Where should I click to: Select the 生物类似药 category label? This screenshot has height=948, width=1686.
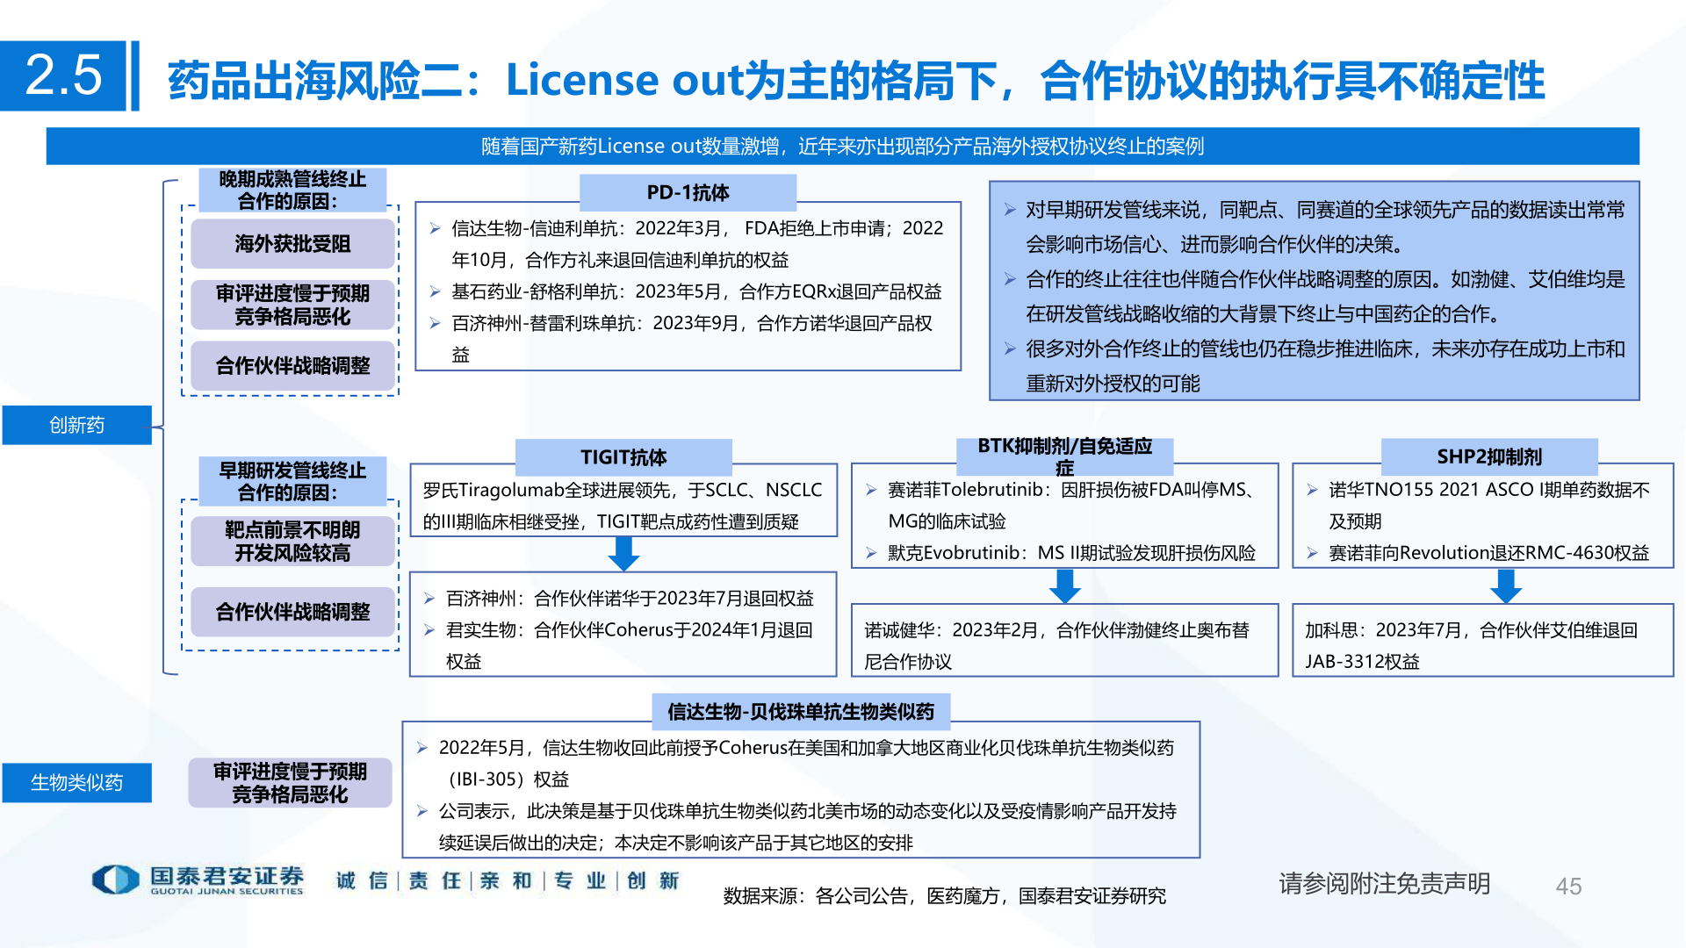coord(76,782)
